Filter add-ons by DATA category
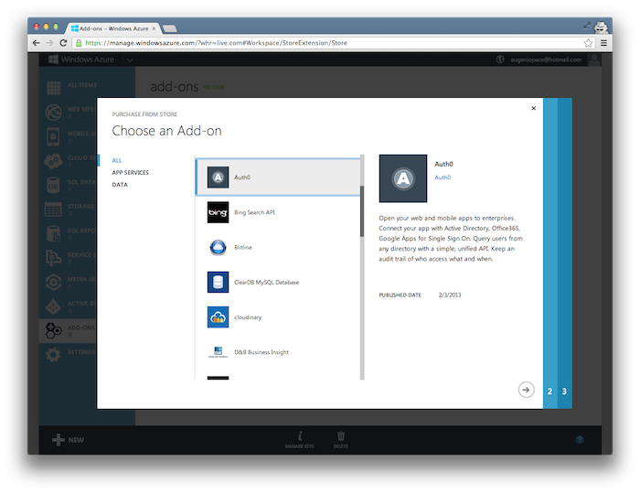The image size is (640, 493). point(120,185)
